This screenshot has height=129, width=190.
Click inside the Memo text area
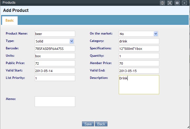tap(55, 102)
